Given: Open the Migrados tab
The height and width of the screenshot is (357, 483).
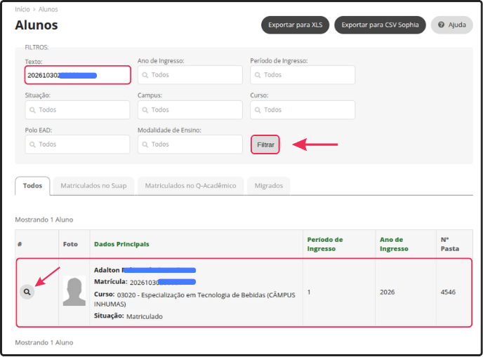Looking at the screenshot, I should point(269,186).
